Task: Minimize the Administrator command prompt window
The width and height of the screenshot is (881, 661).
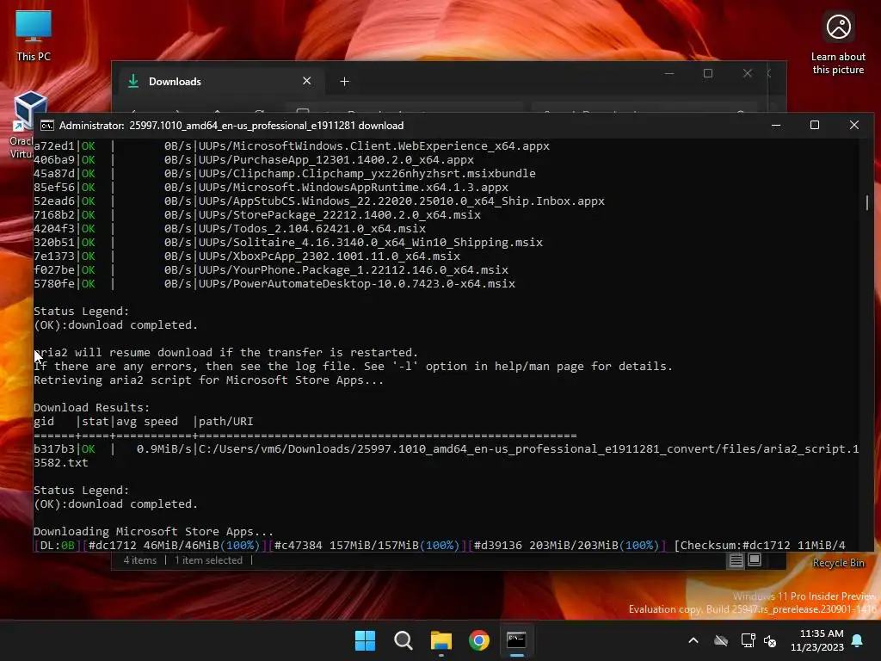Action: 776,126
